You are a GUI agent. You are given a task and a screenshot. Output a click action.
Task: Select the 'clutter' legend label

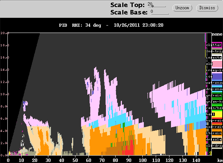(x=214, y=45)
